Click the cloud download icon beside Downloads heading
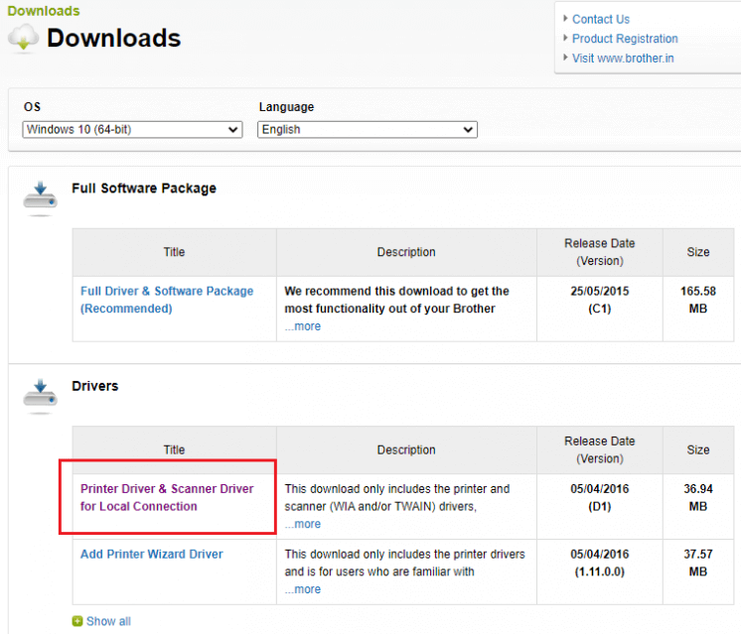This screenshot has height=634, width=741. click(24, 39)
